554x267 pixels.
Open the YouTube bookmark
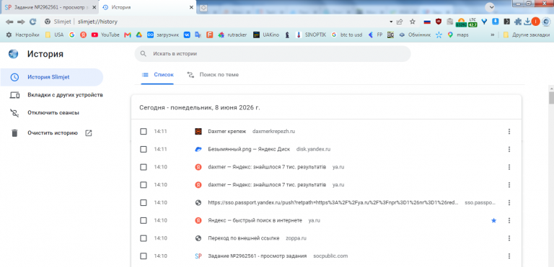[105, 35]
